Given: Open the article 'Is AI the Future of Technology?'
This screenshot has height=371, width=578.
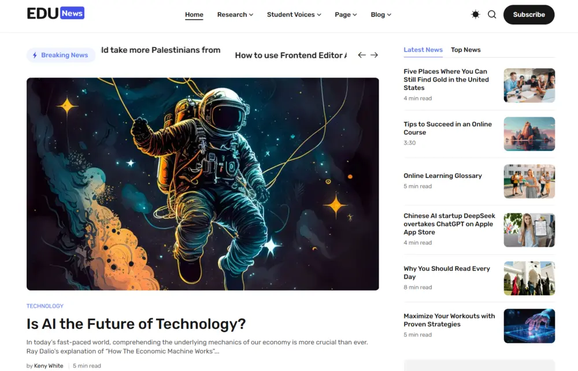Looking at the screenshot, I should (136, 324).
